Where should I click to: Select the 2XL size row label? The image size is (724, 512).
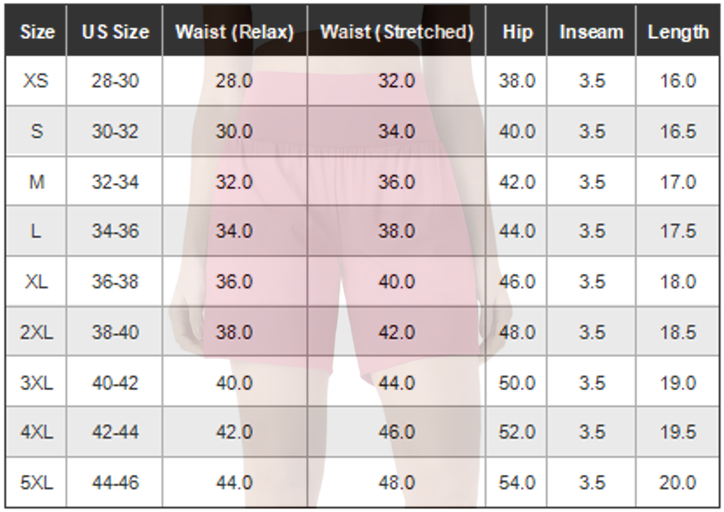pos(36,332)
